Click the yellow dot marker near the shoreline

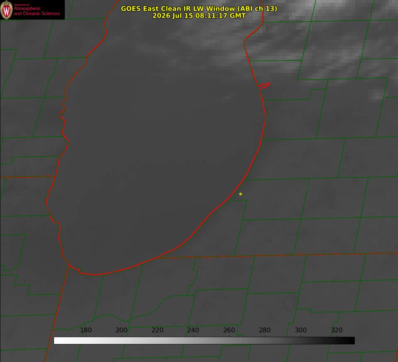click(x=240, y=194)
